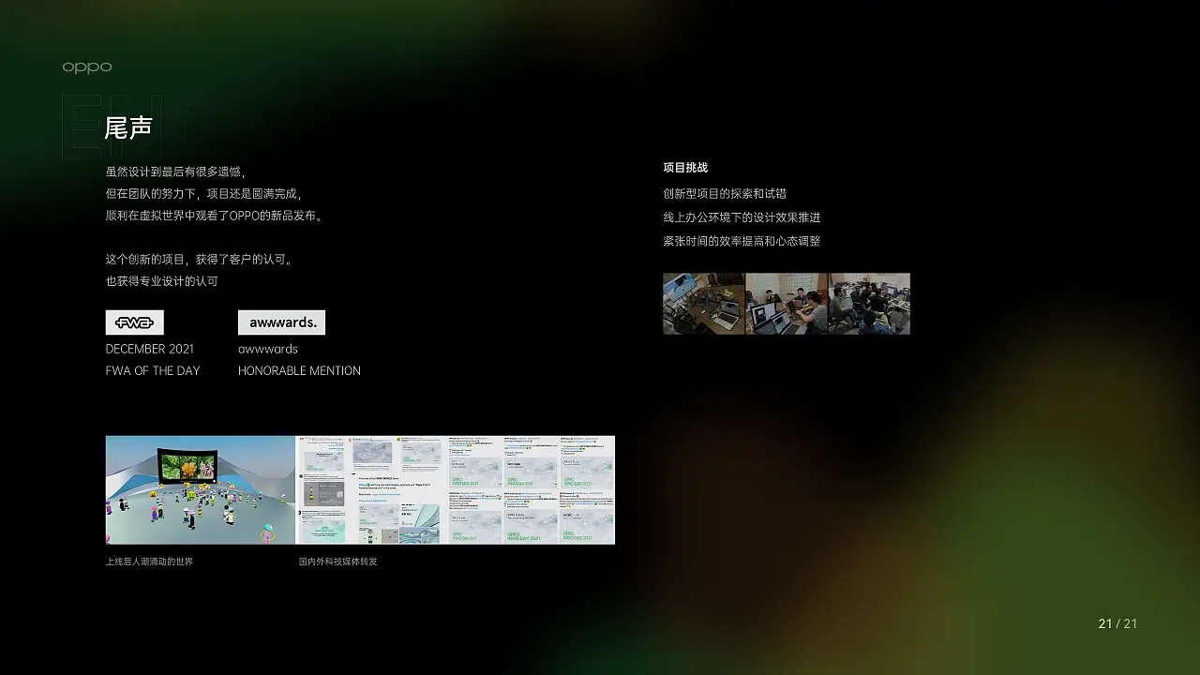Click the text DECEMBER 2021
Image resolution: width=1200 pixels, height=675 pixels.
150,349
